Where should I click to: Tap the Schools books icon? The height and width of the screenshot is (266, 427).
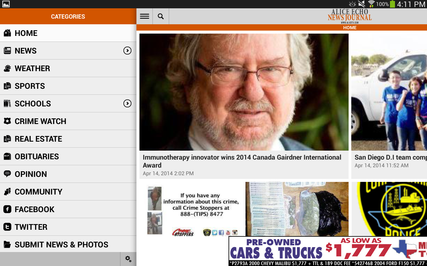(7, 103)
